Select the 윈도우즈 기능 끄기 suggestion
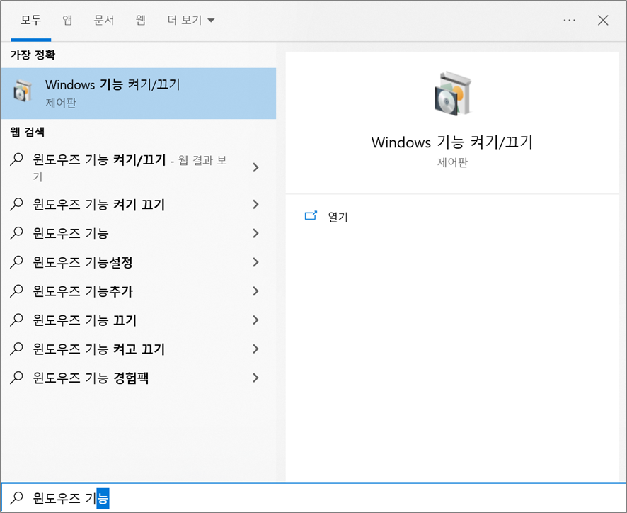The height and width of the screenshot is (513, 627). point(139,320)
